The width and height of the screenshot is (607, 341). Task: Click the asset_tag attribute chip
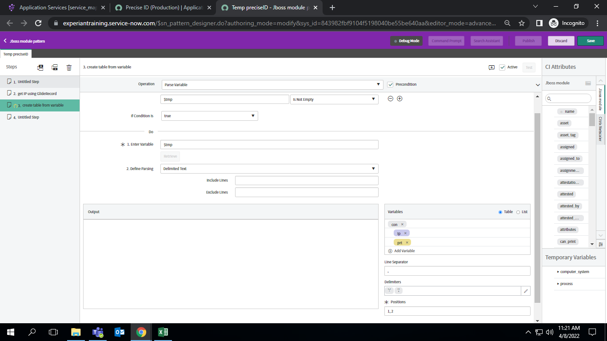coord(567,135)
